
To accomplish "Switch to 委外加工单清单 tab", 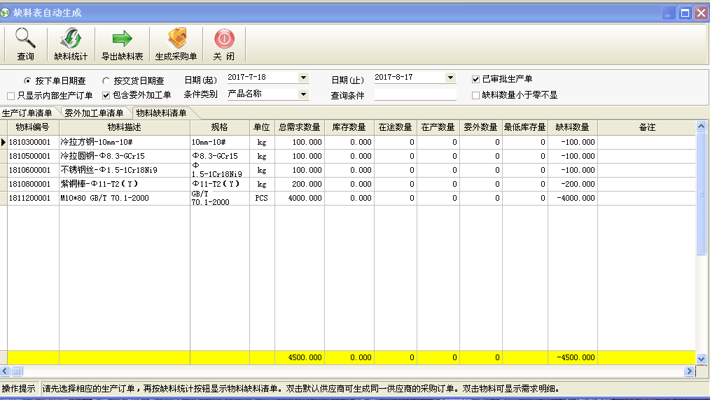I will (x=95, y=113).
